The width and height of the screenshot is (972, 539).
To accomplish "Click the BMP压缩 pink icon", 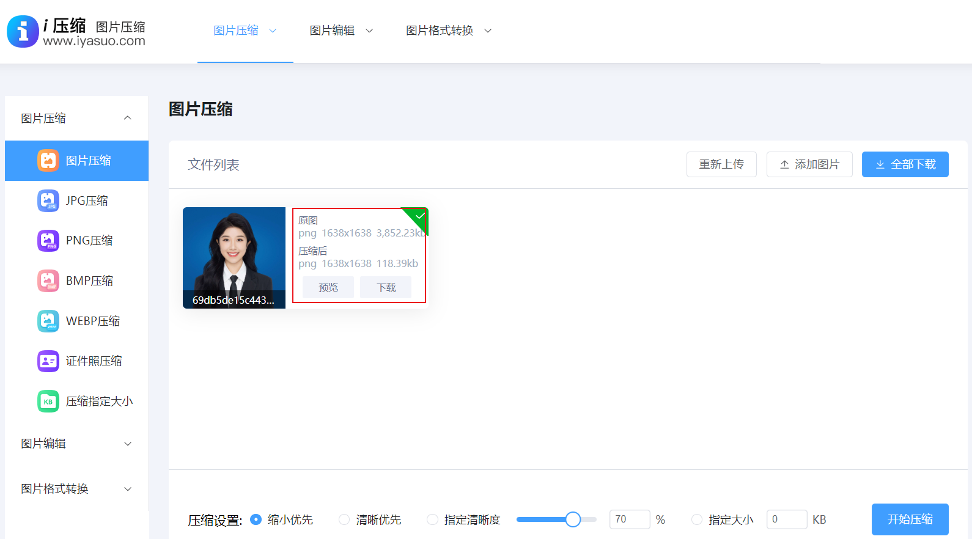I will (x=48, y=281).
